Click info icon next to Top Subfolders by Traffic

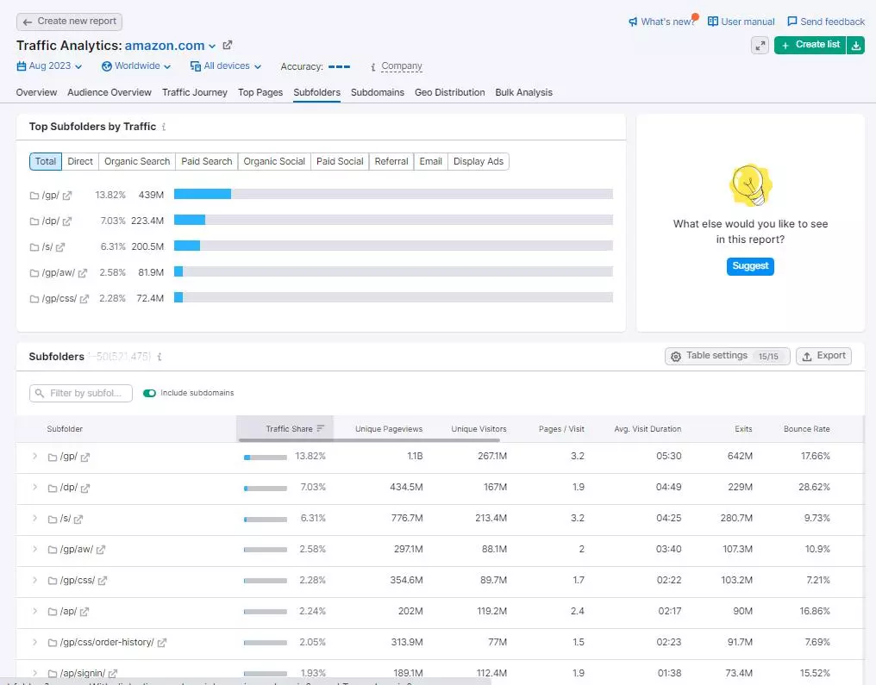point(164,127)
